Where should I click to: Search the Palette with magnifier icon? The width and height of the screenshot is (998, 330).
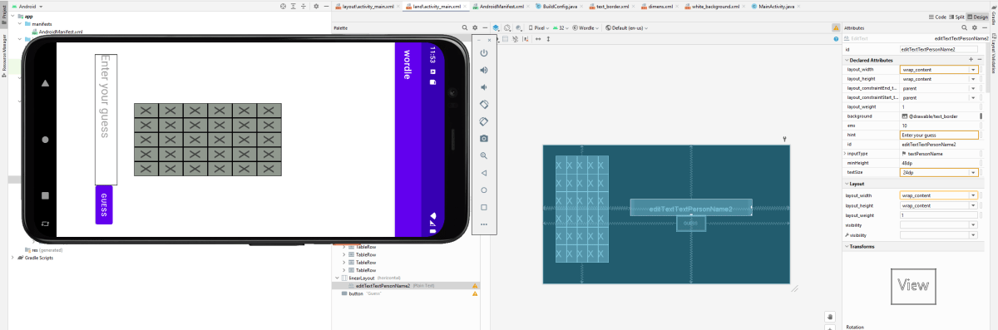465,27
